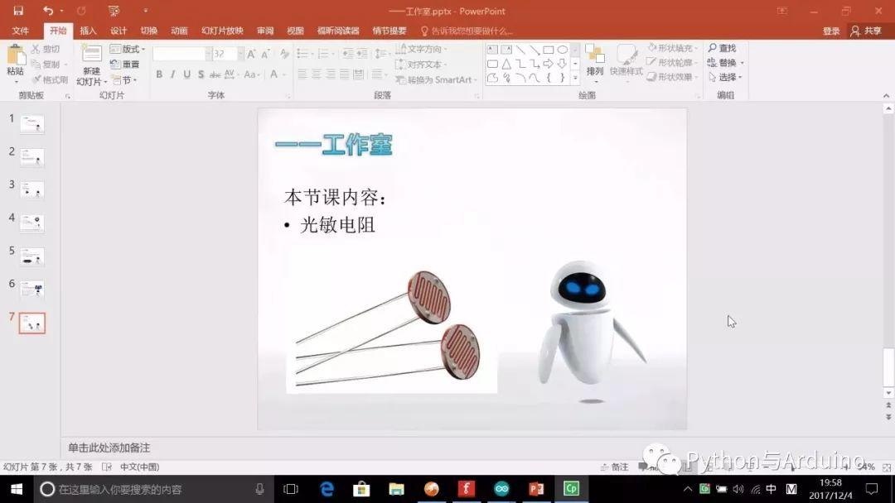Select slide 1 thumbnail
Image resolution: width=895 pixels, height=503 pixels.
pos(32,124)
